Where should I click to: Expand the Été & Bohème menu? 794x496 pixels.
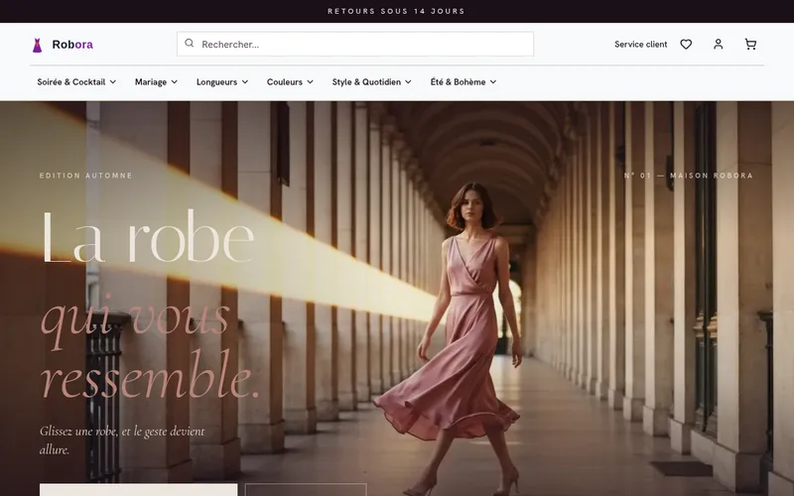[463, 82]
